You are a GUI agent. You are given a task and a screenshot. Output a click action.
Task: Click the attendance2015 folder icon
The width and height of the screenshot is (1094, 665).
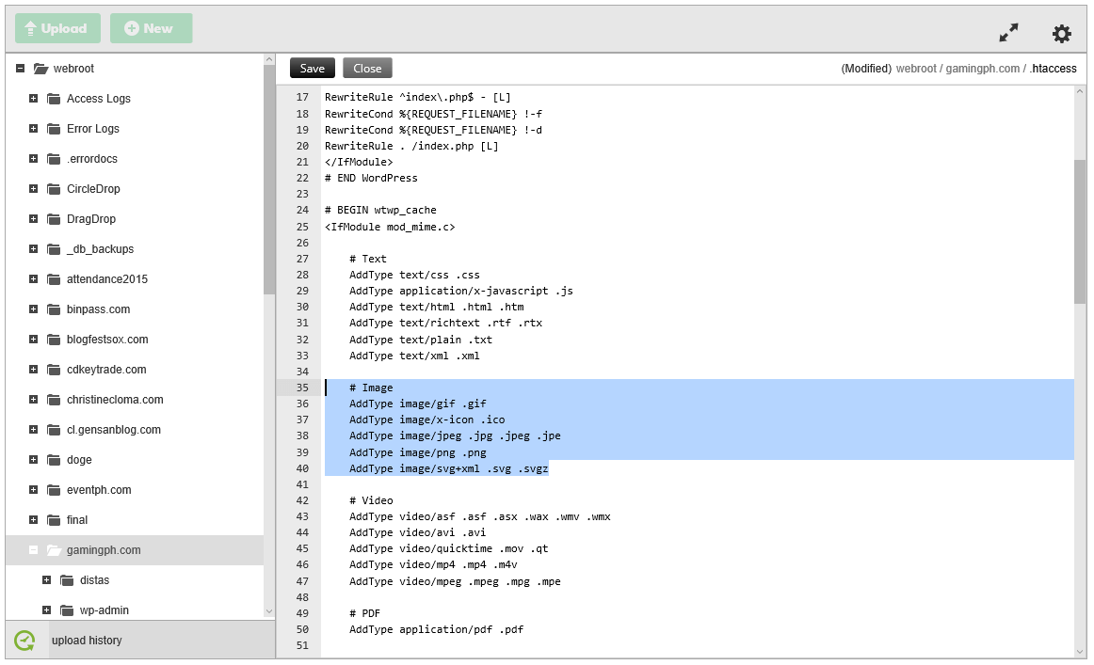[54, 278]
